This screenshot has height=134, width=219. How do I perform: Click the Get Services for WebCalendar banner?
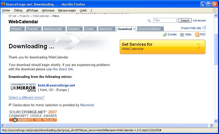tap(163, 47)
